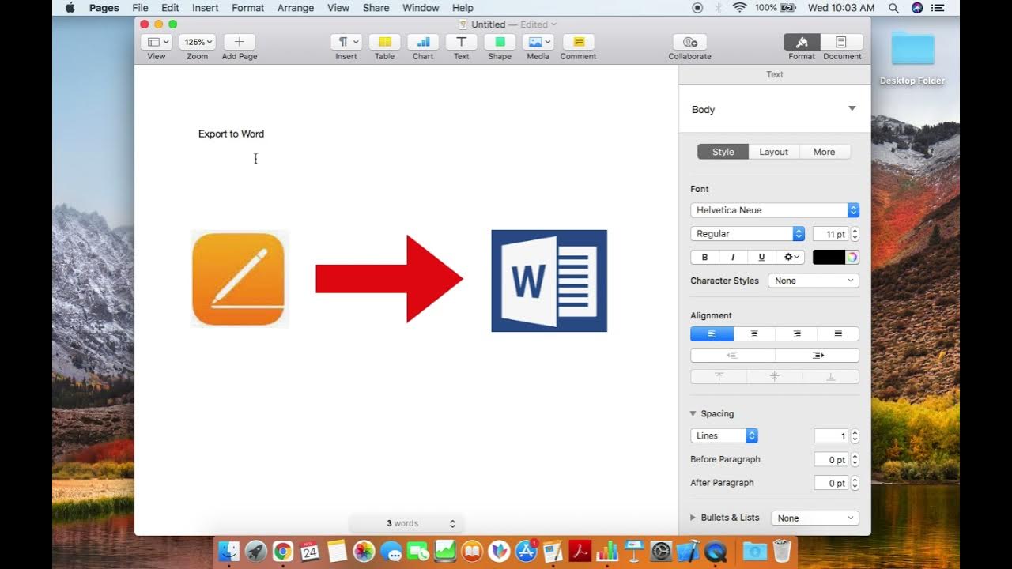
Task: Open the View toolbar button
Action: 157,42
